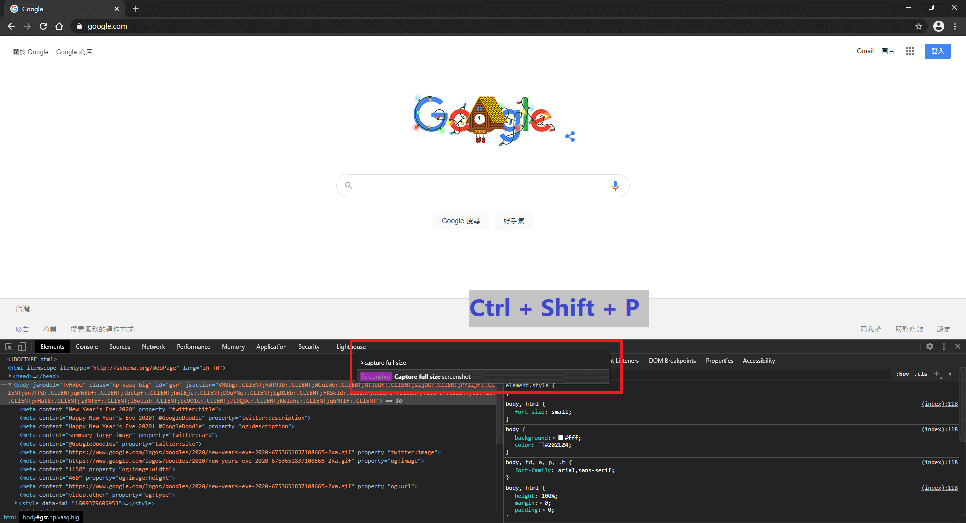
Task: Open the #fff background color swatch
Action: tap(561, 438)
